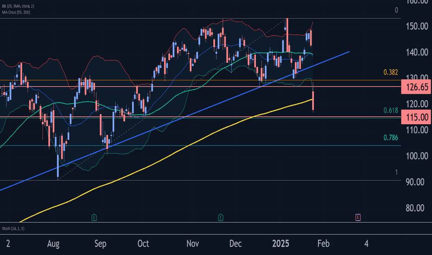Click the green earnings marker under late November

(x=221, y=217)
